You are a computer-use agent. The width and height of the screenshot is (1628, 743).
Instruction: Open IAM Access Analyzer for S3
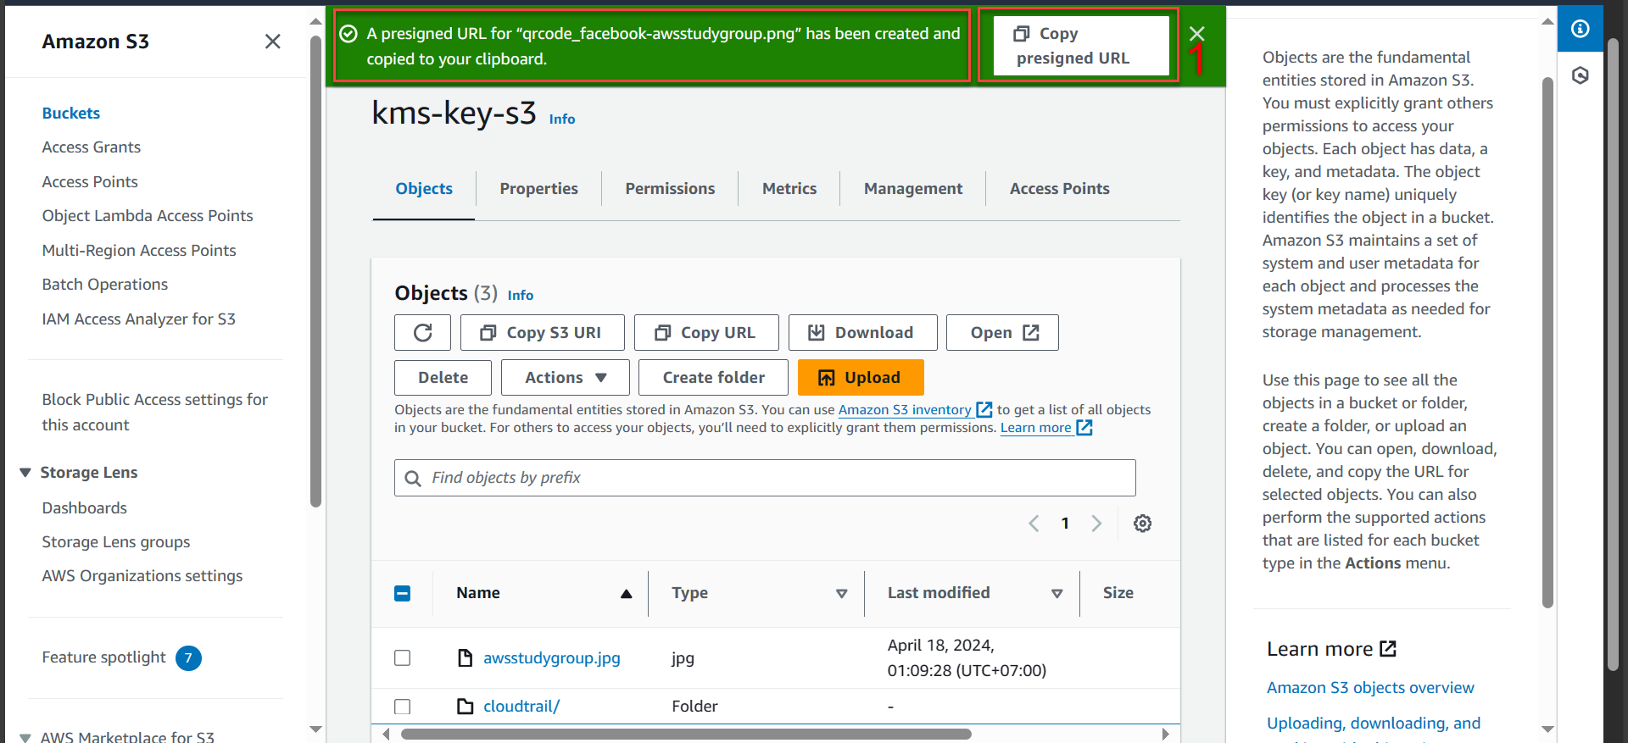click(139, 319)
